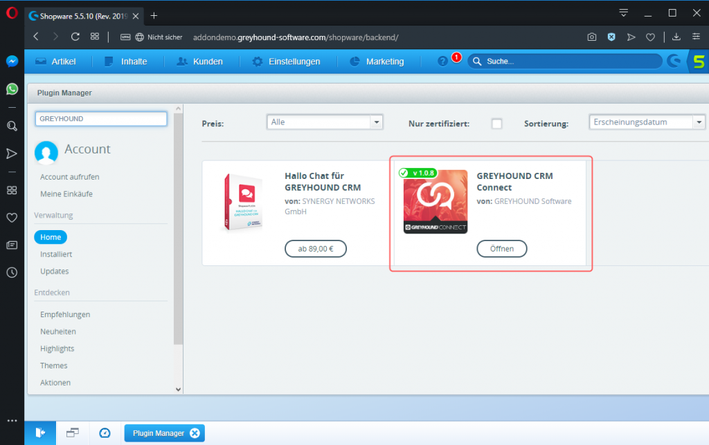Expand the Preis dropdown arrow
This screenshot has height=445, width=709.
376,122
